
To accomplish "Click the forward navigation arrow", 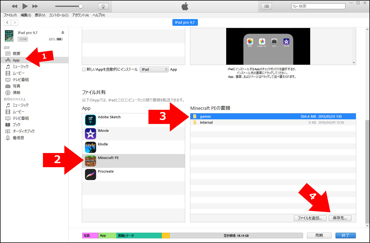I will pos(14,23).
